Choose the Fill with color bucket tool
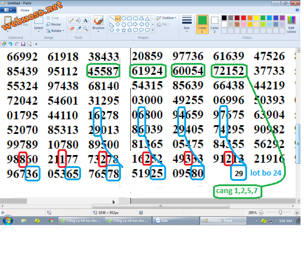This screenshot has height=279, width=304. coord(78,20)
